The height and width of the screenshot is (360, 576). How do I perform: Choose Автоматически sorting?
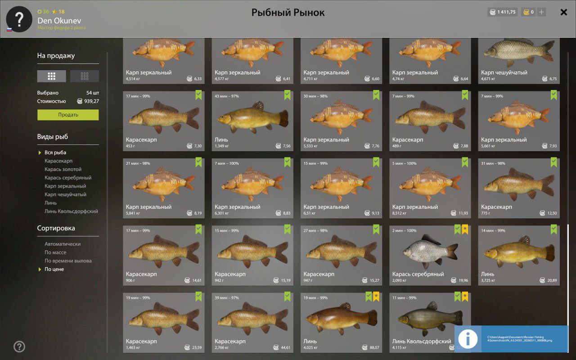pyautogui.click(x=63, y=244)
